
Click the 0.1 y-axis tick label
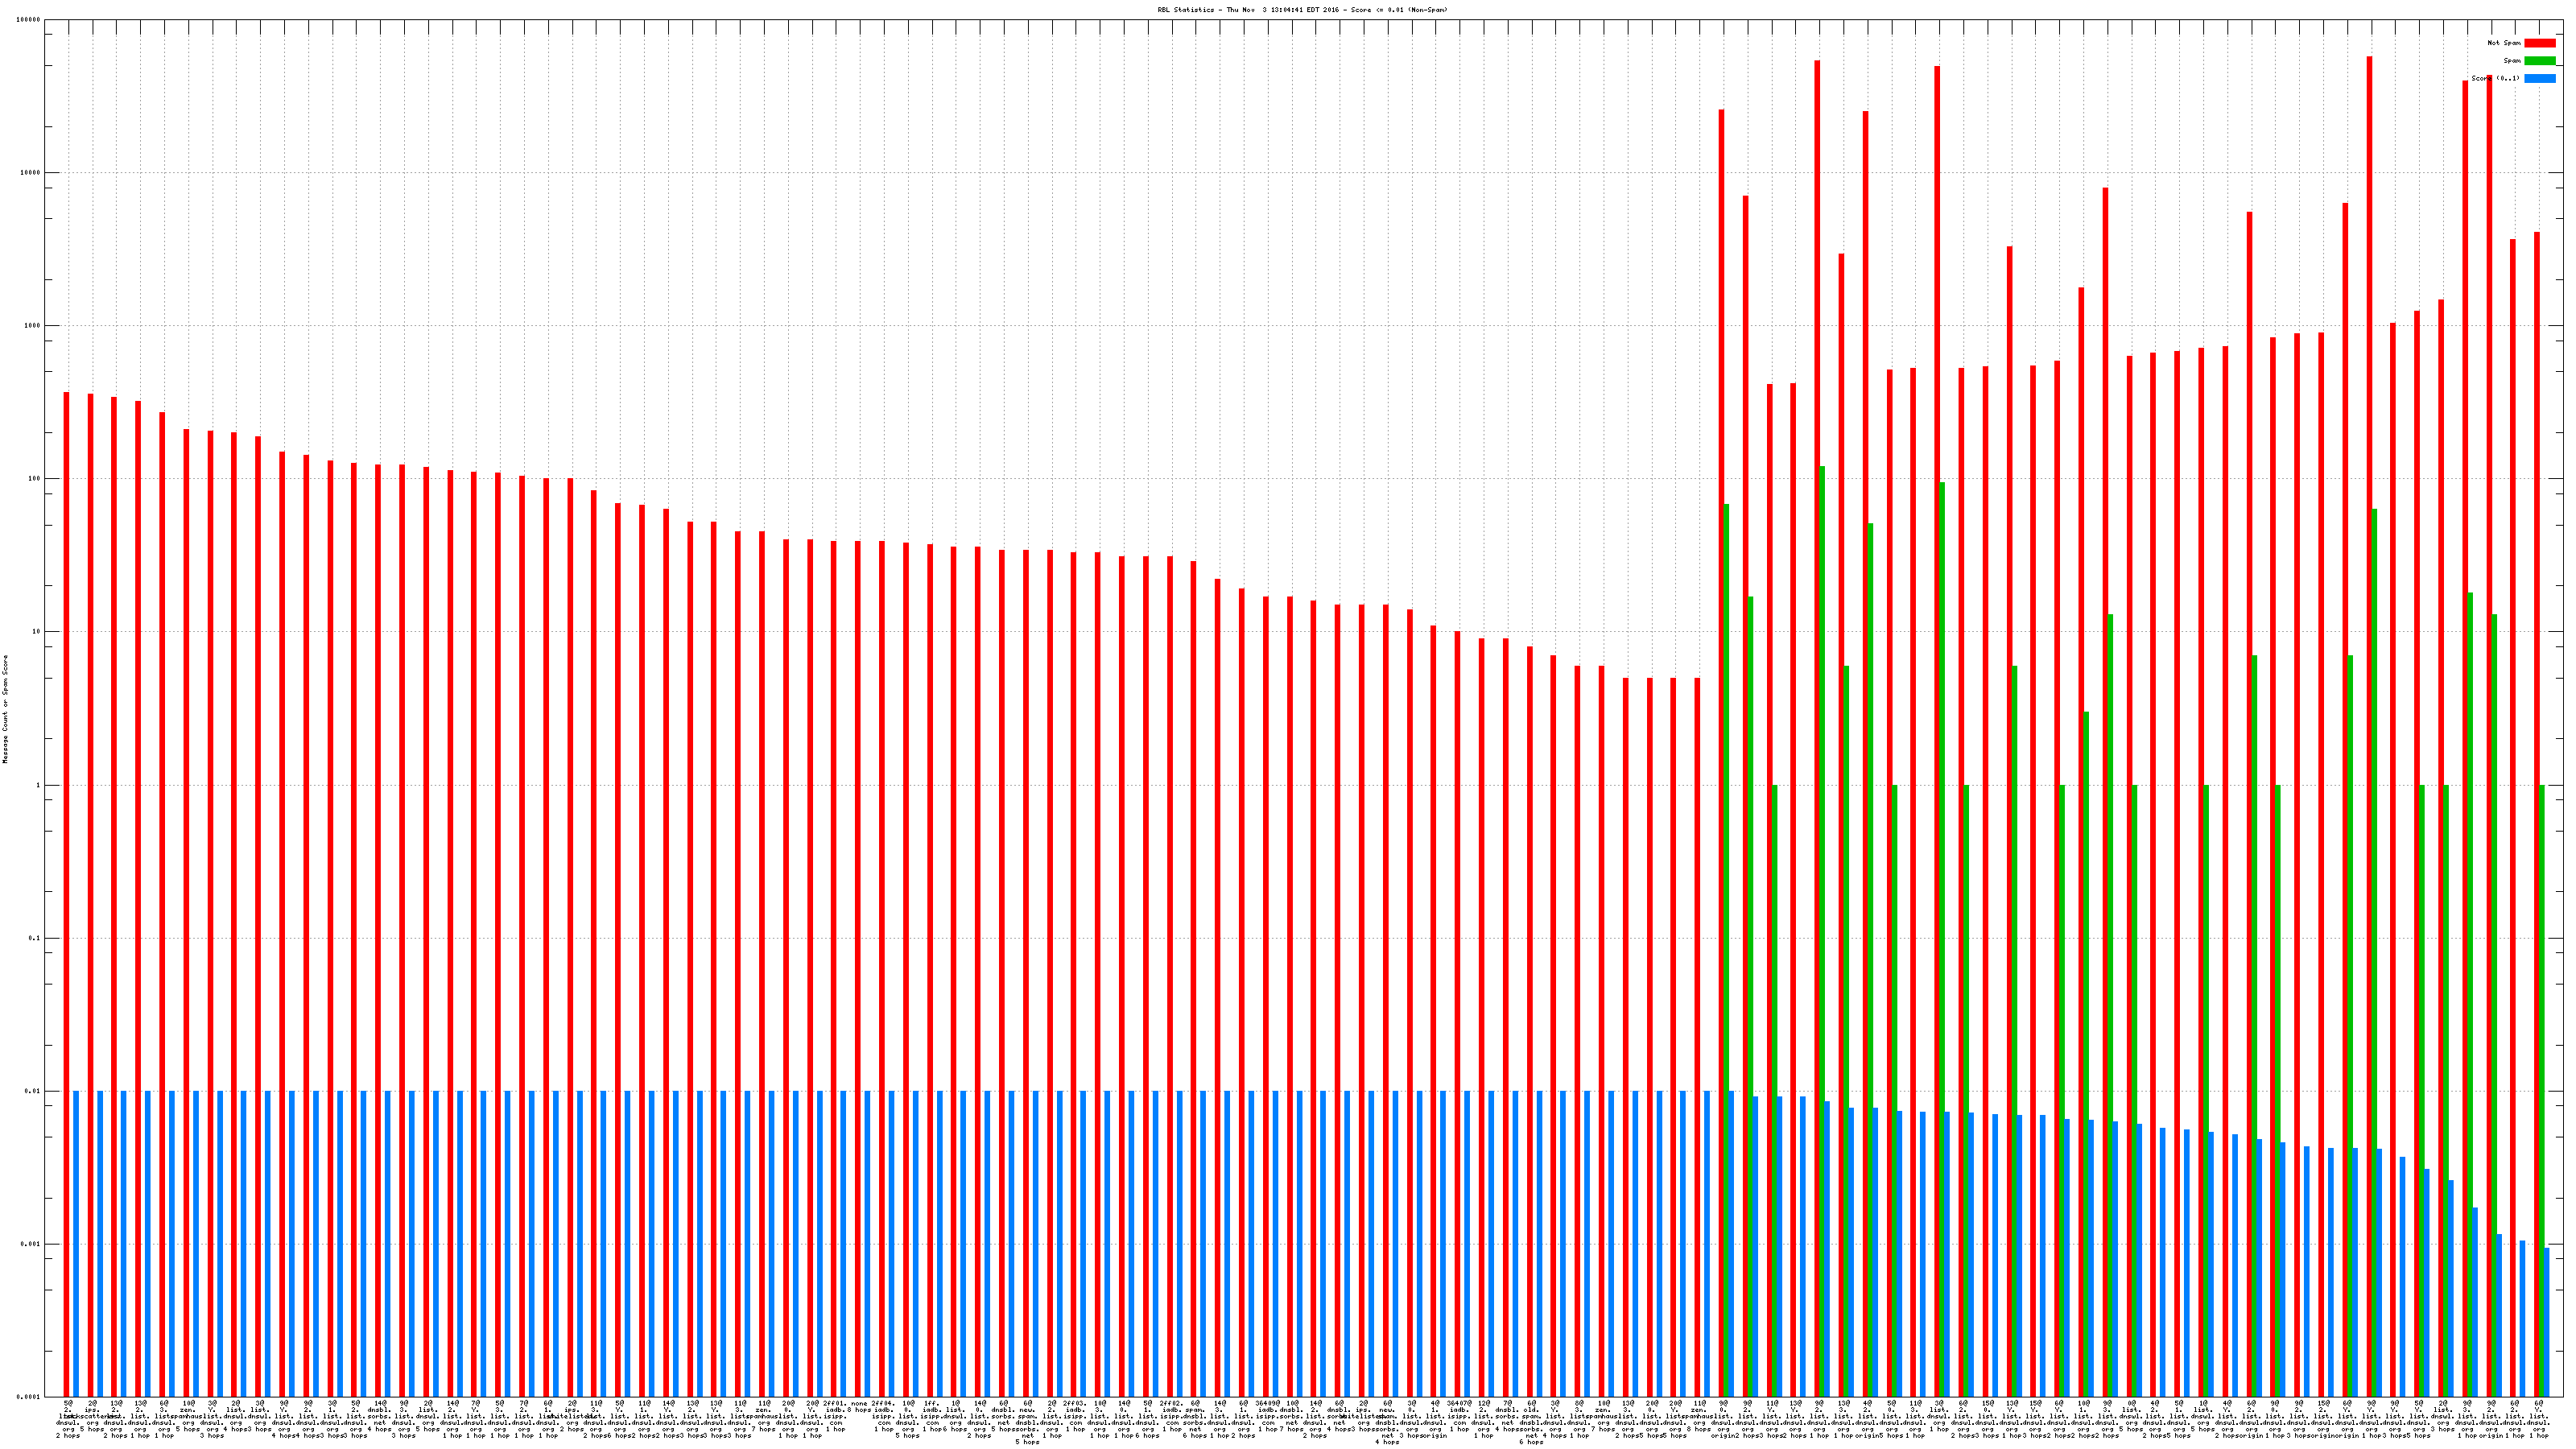[35, 938]
